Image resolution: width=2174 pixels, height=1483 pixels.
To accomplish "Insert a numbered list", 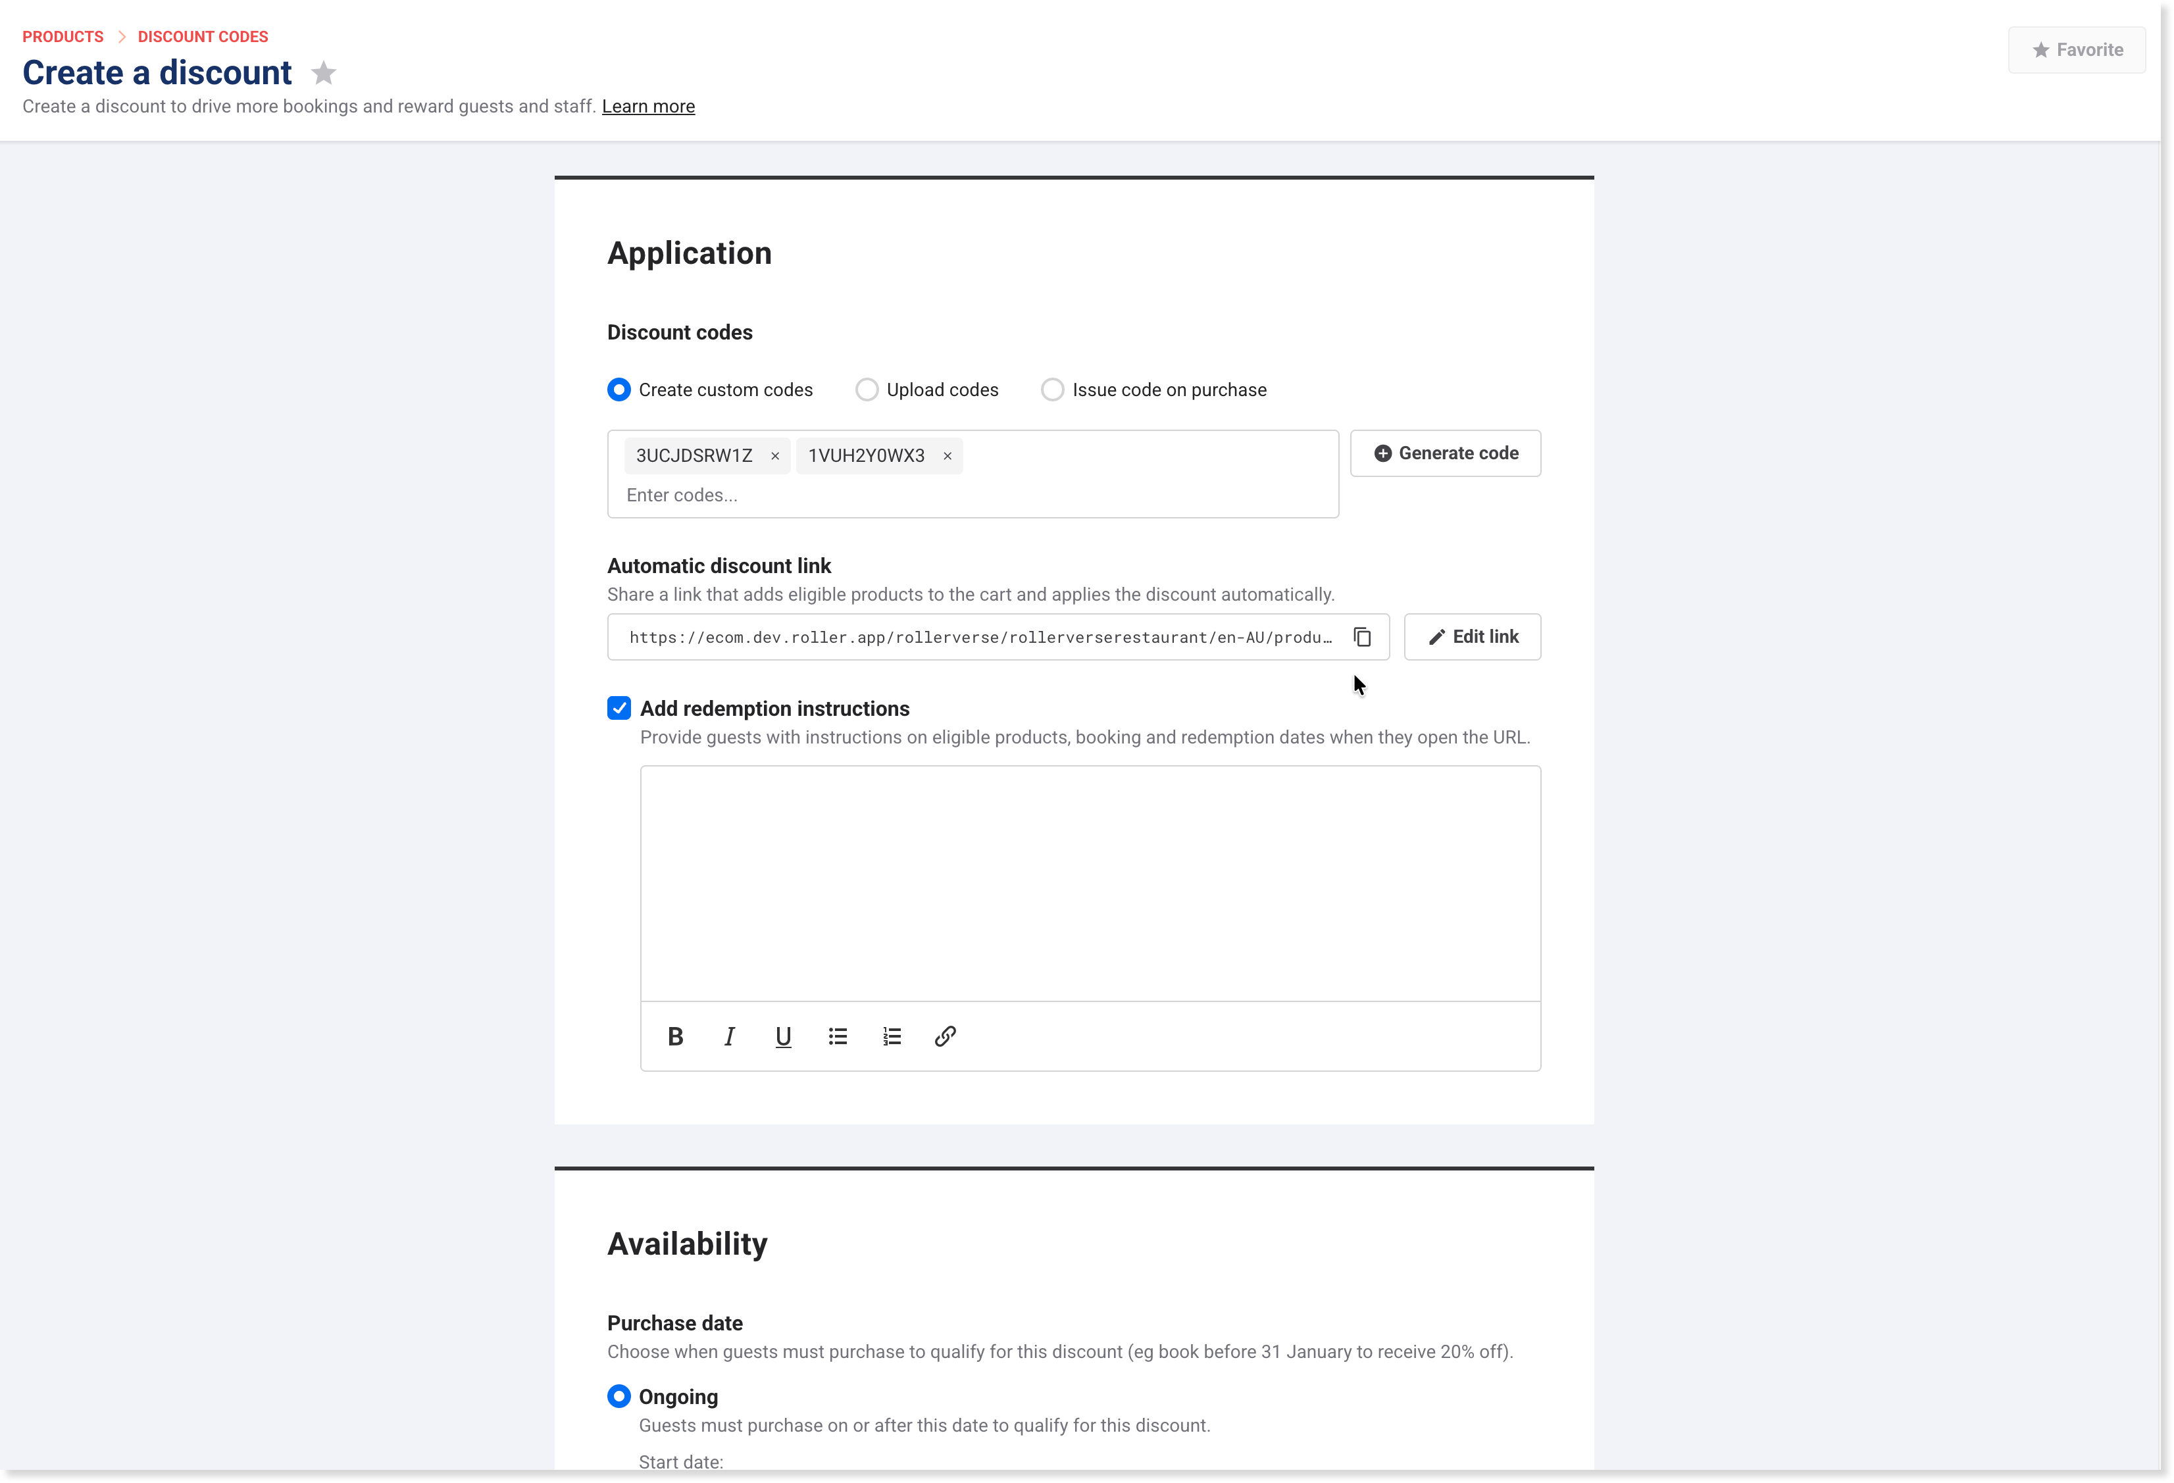I will [892, 1036].
